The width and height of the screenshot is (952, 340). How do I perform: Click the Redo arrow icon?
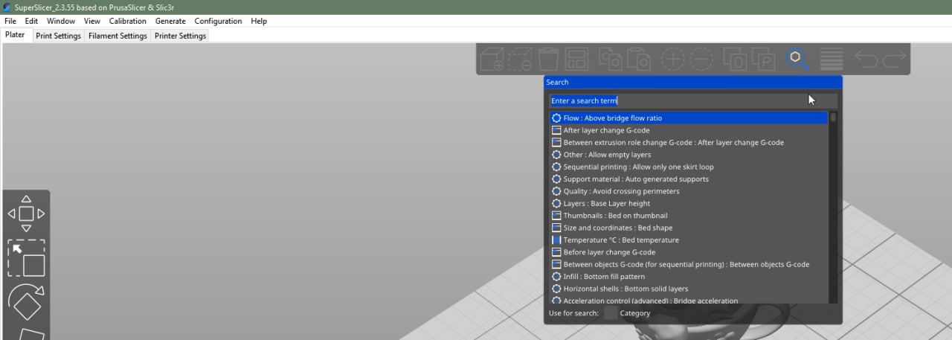pyautogui.click(x=893, y=59)
